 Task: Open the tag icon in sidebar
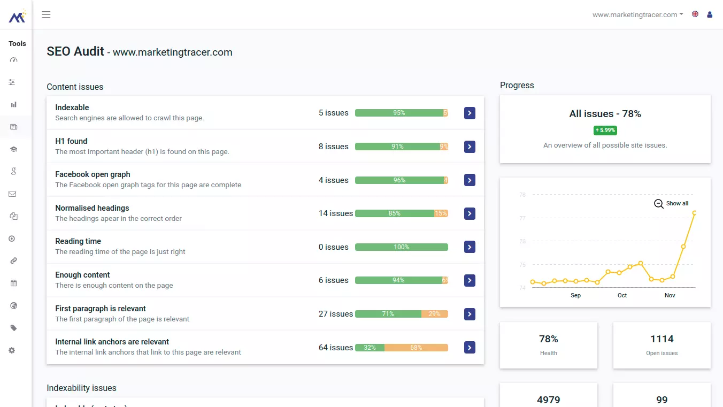14,328
